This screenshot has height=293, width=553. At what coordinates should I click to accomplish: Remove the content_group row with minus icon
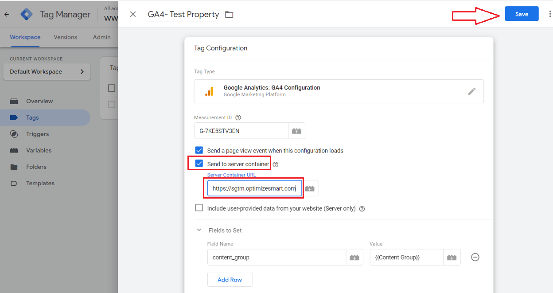pyautogui.click(x=475, y=257)
